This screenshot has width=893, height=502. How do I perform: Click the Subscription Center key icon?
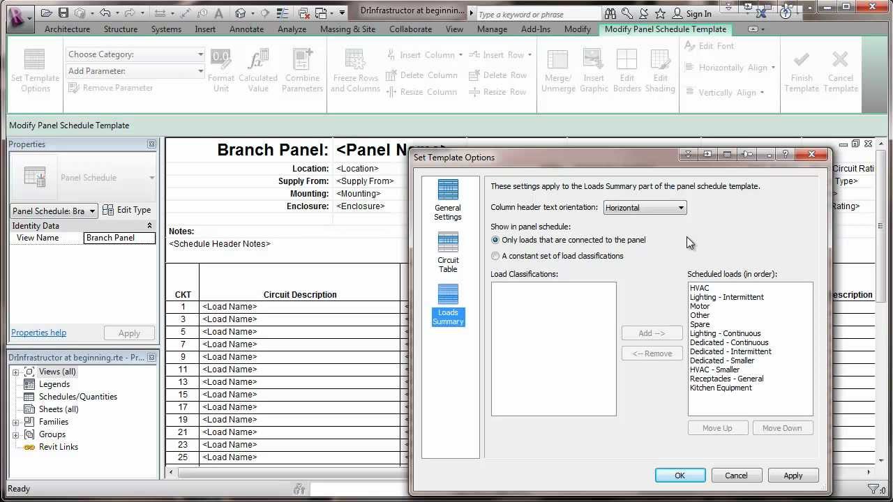tap(627, 13)
